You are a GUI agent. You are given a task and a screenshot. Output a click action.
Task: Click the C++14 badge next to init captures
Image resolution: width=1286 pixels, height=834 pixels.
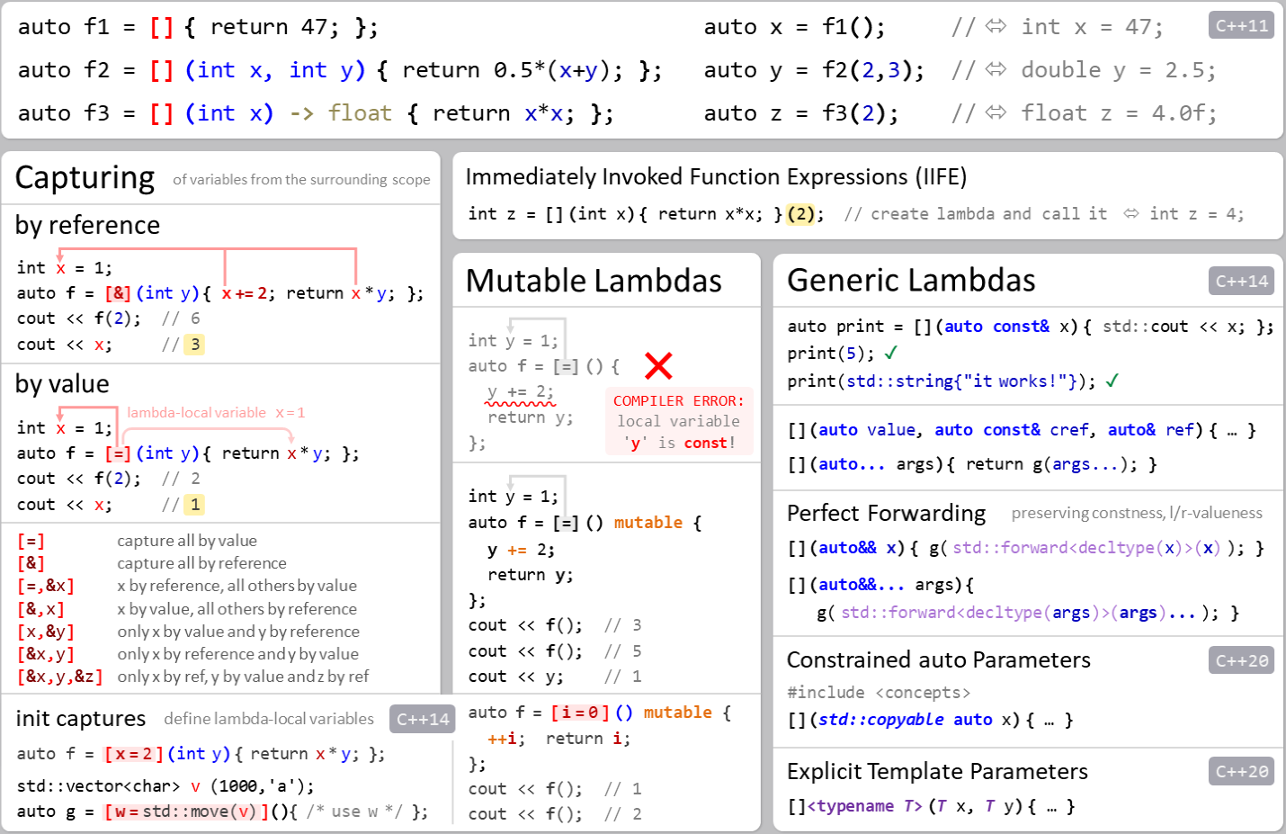tap(423, 719)
